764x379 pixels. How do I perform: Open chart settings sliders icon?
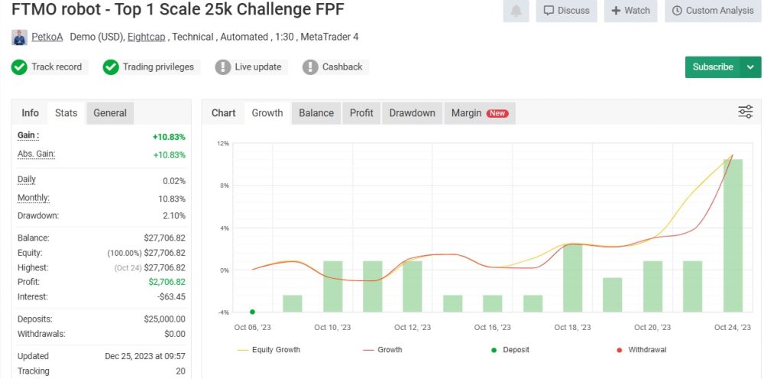[x=745, y=112]
